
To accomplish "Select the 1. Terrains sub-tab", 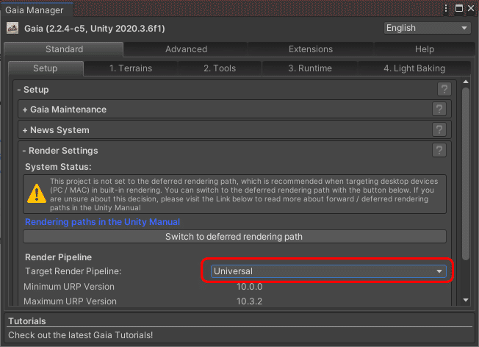I will tap(131, 68).
